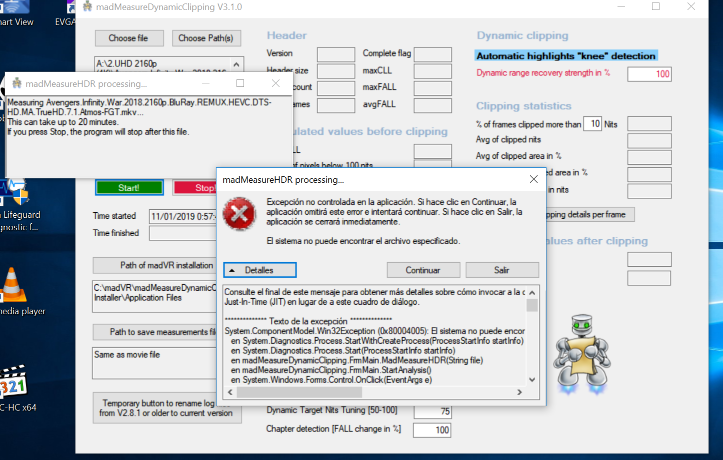Click Choose file button
This screenshot has height=460, width=723.
128,38
